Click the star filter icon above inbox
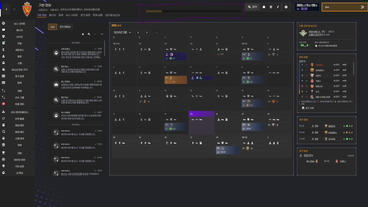Screen dimensions: 368x207 [83, 34]
